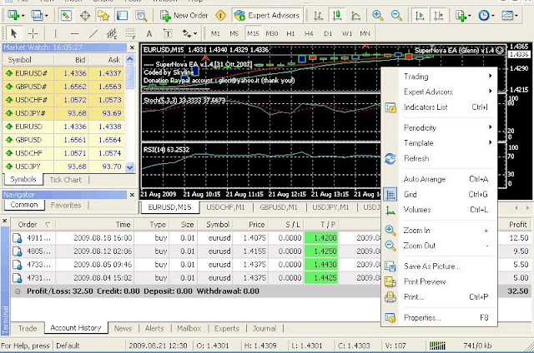Switch to candlestick chart icon
Viewport: 534px width, 353px height.
[337, 15]
